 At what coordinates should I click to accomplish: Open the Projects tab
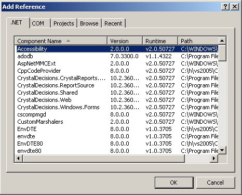(64, 23)
